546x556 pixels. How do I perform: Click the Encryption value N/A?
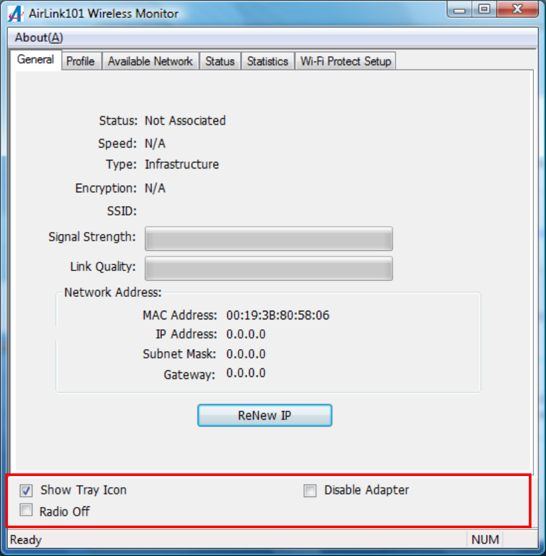click(x=155, y=188)
